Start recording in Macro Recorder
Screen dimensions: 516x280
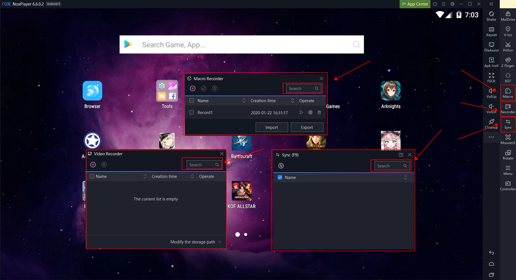[193, 88]
